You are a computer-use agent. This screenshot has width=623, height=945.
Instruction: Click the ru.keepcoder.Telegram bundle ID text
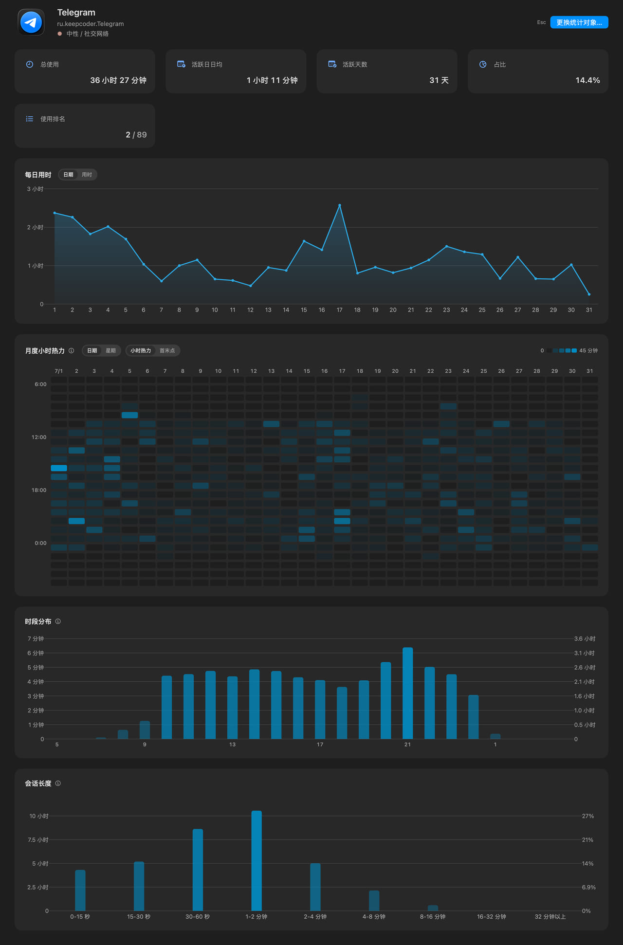pos(91,24)
